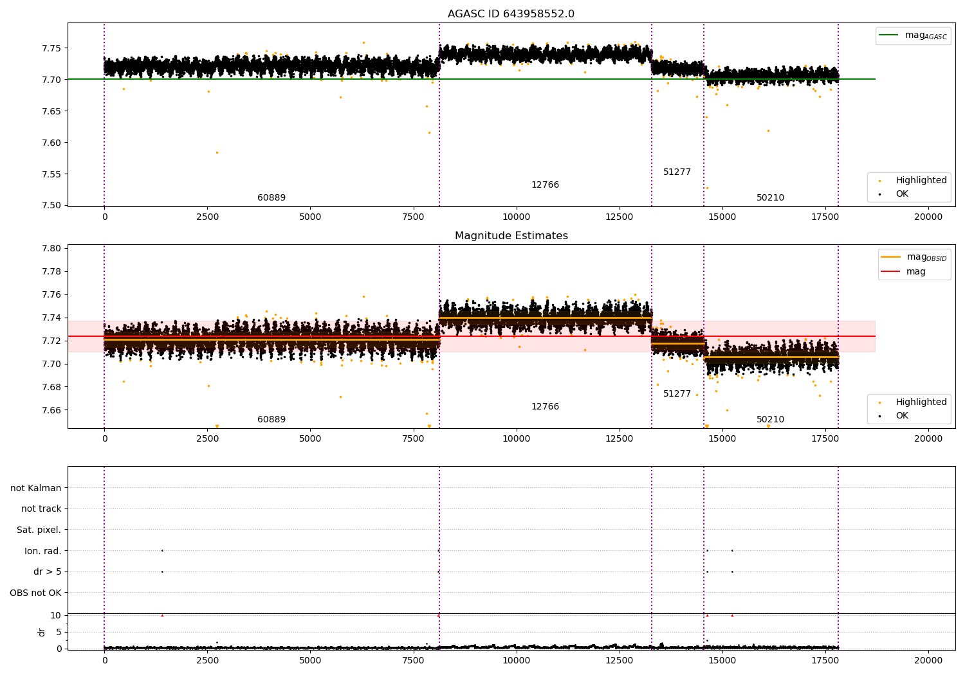Click obsid label 60889 in top plot
This screenshot has width=965, height=675.
click(x=271, y=198)
